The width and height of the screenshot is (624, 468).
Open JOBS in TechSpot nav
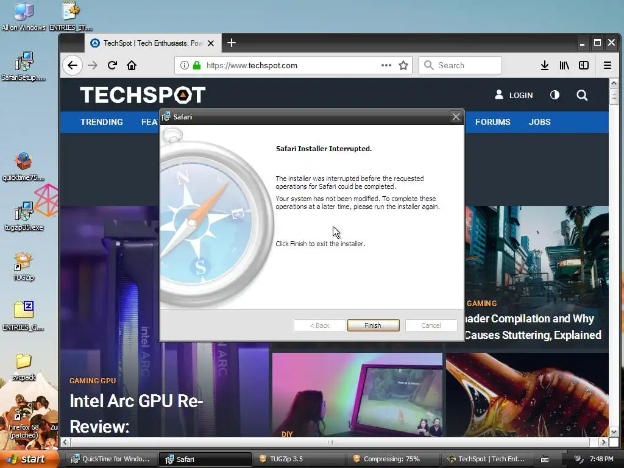[x=540, y=122]
